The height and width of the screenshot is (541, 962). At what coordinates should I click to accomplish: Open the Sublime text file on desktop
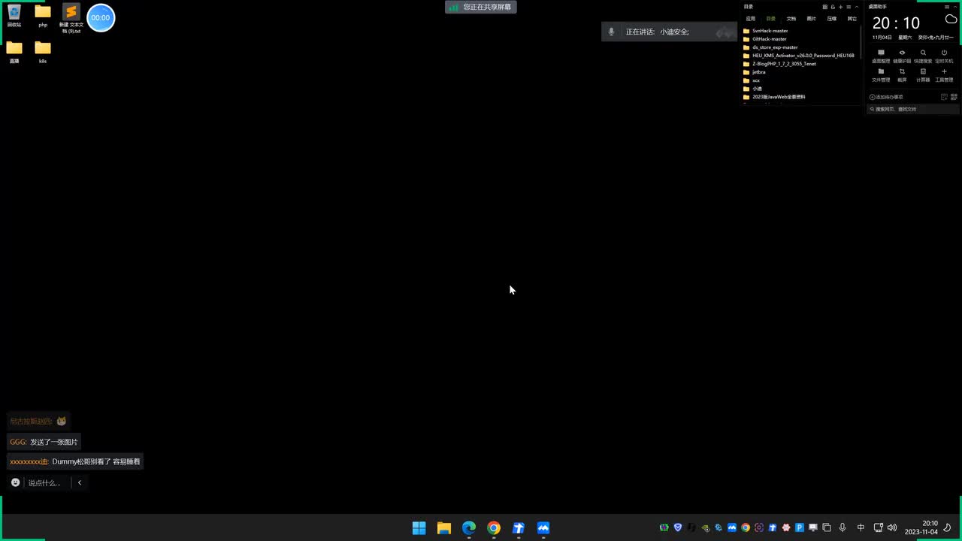click(x=71, y=18)
